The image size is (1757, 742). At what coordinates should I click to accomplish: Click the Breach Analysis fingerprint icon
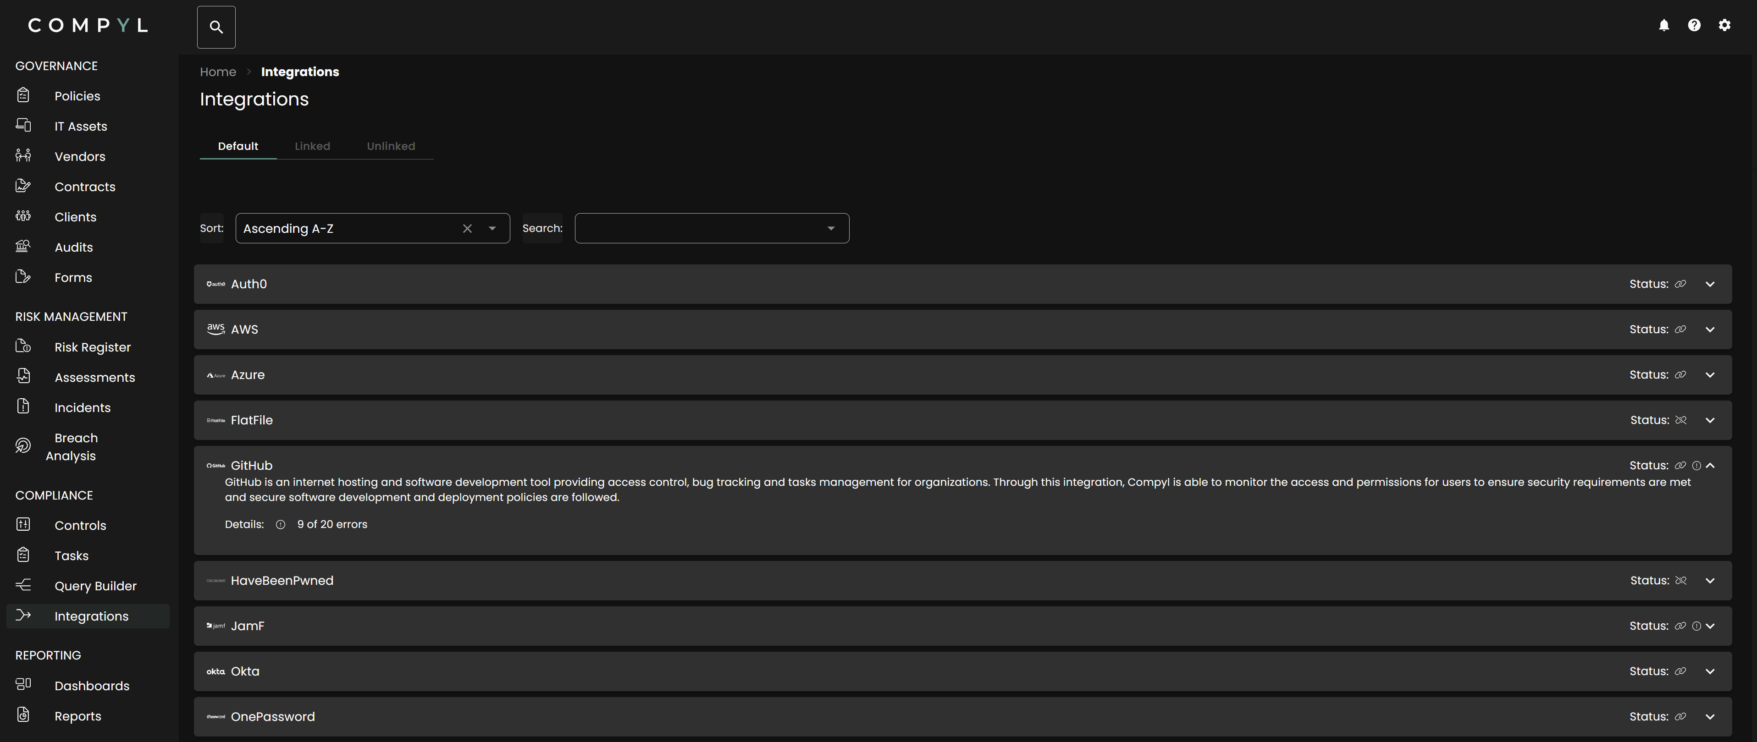pos(23,446)
